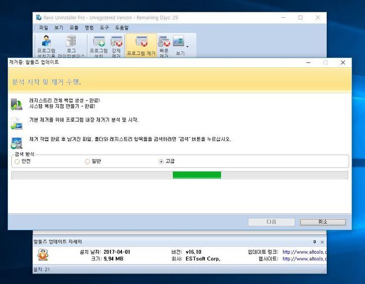Click the green progress bar
The image size is (365, 284).
click(197, 175)
